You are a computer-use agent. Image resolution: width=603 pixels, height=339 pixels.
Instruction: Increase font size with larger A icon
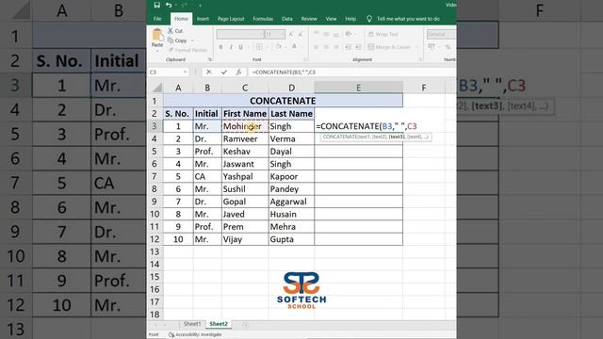[291, 34]
